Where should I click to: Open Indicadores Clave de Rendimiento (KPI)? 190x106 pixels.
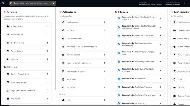(x=84, y=47)
